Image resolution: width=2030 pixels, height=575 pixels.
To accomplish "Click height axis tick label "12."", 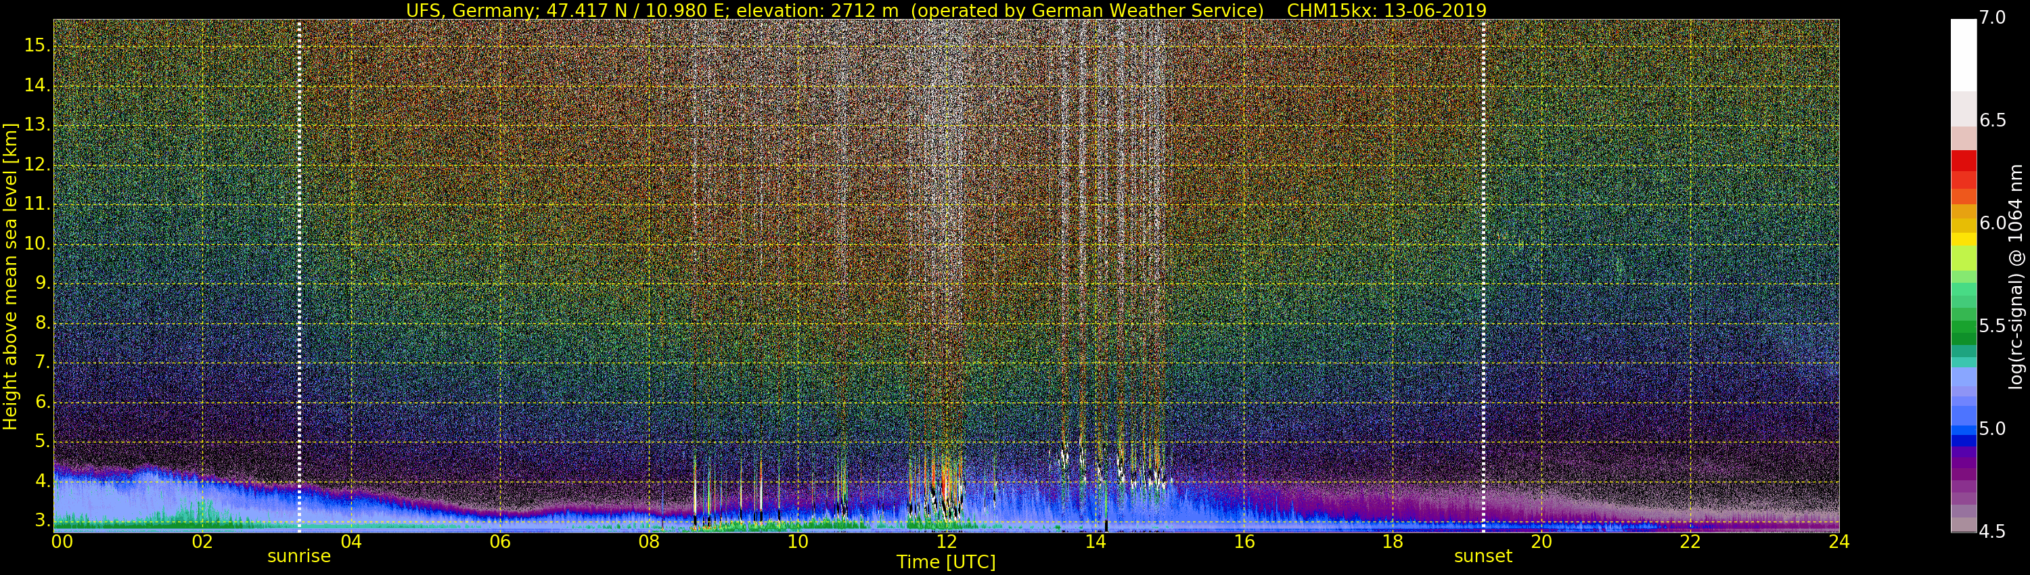I will click(37, 164).
